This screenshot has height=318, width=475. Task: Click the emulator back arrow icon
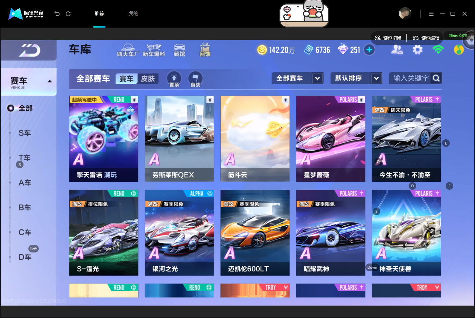pyautogui.click(x=57, y=14)
